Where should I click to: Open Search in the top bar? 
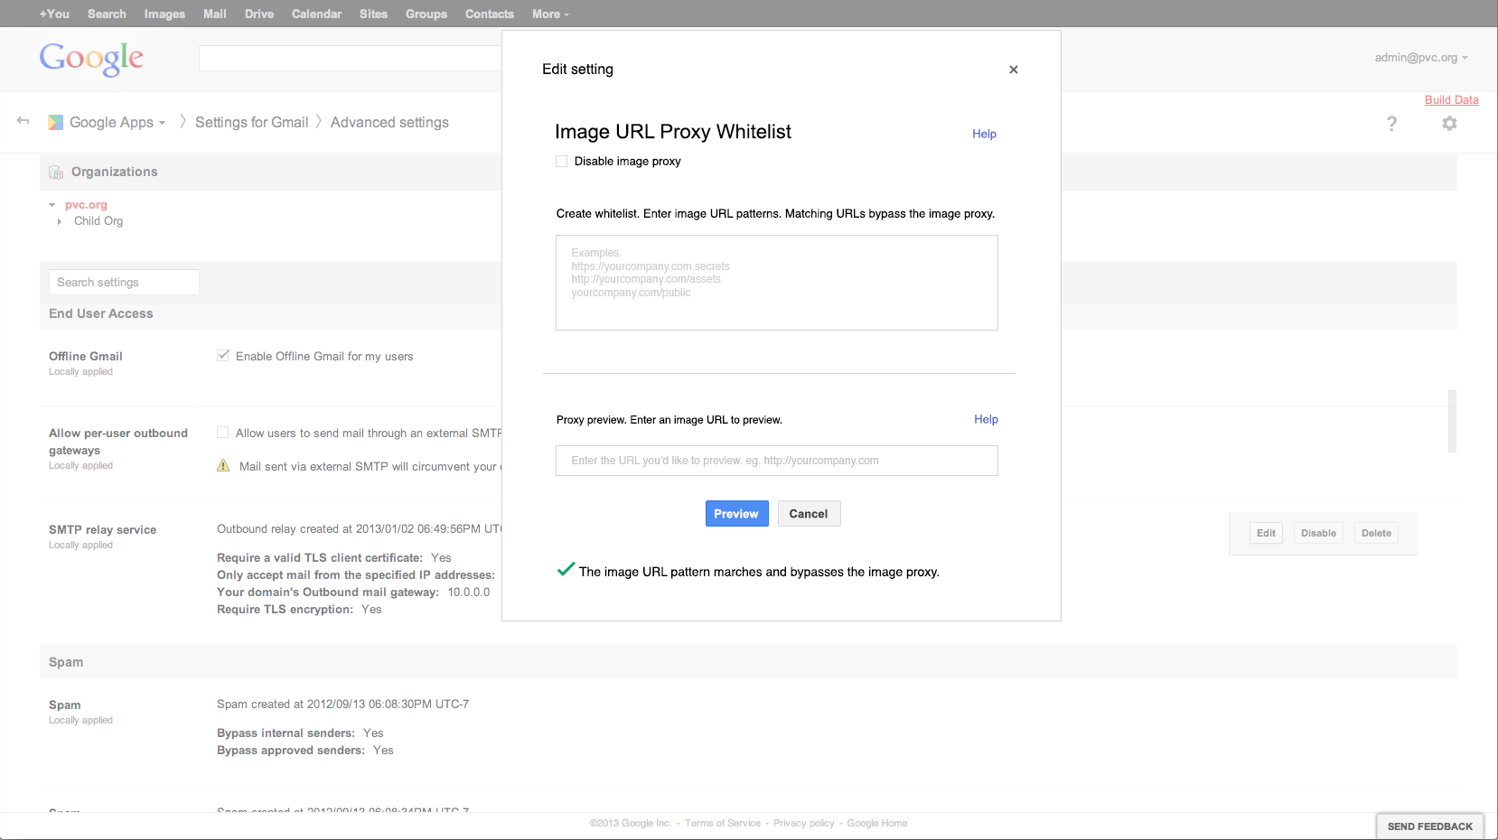107,14
